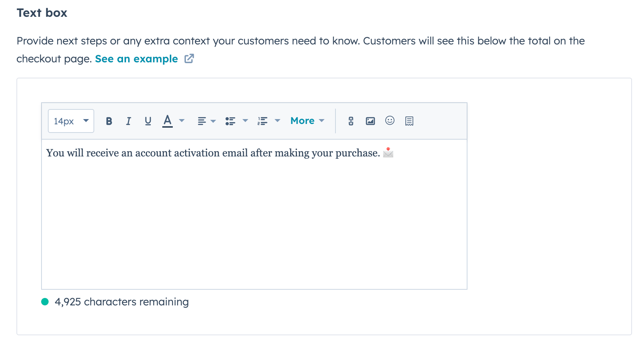
Task: Open the emoji picker
Action: (x=390, y=121)
